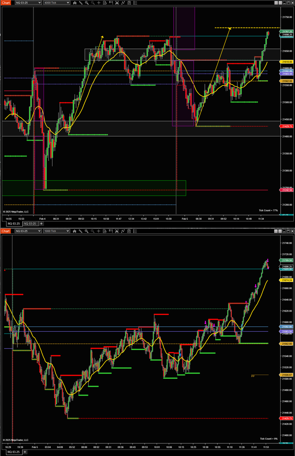Click 11:53 time label on the 1000 Tick time axis
295x456 pixels.
pos(266,447)
